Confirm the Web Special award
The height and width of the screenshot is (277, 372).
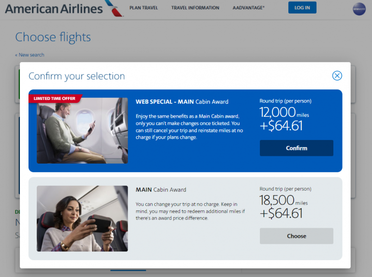[296, 148]
